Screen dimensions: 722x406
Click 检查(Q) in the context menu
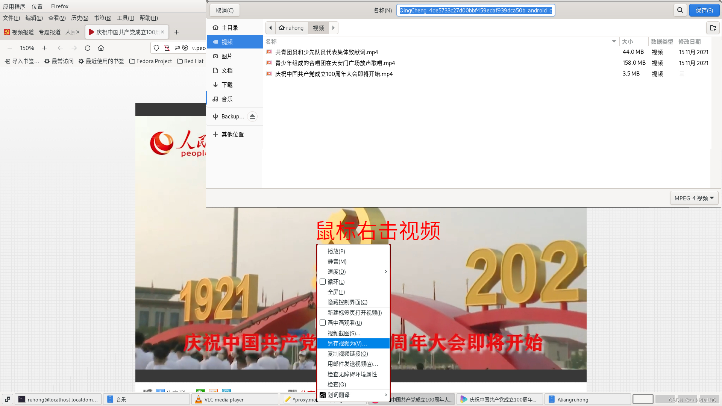353,385
